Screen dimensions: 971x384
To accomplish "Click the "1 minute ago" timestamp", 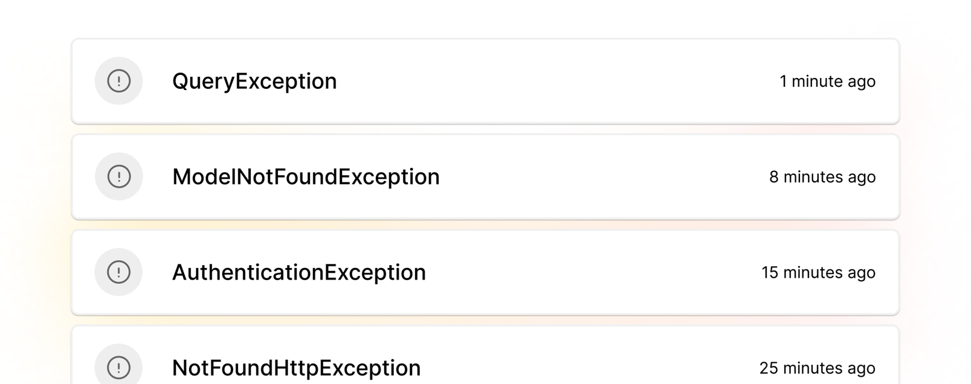I will pos(827,81).
